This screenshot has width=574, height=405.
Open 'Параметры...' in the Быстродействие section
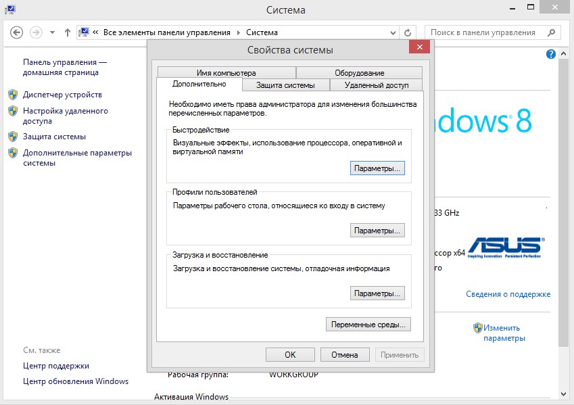pos(377,168)
